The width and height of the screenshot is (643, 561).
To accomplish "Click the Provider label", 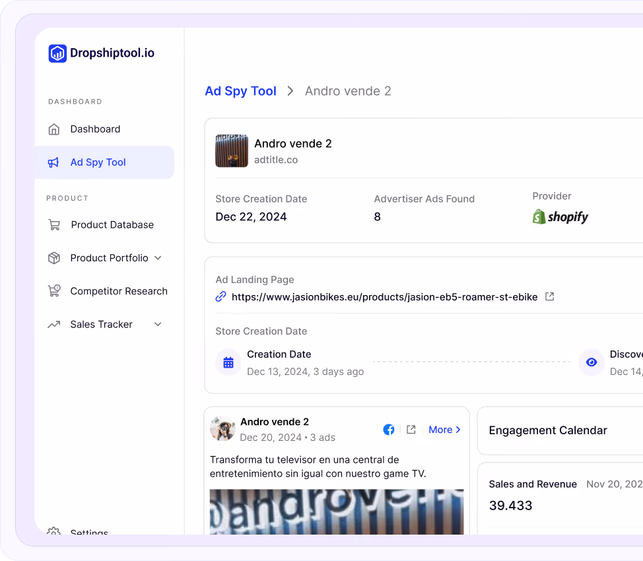I will pyautogui.click(x=551, y=196).
